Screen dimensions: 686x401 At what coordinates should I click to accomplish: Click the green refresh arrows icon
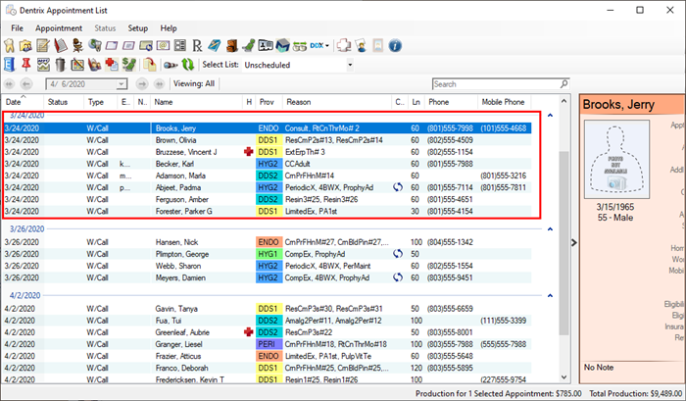(188, 65)
